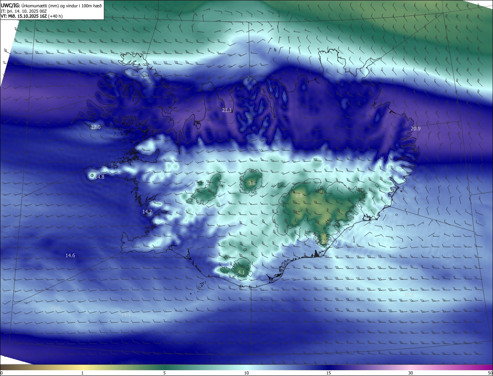Click the faint 11.0 value in the far southwest
The width and height of the screenshot is (493, 376).
pyautogui.click(x=55, y=308)
